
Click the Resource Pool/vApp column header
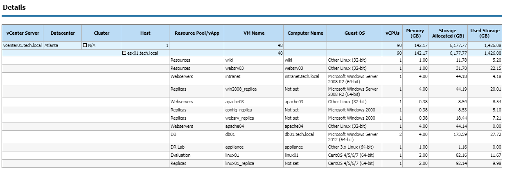tap(197, 33)
